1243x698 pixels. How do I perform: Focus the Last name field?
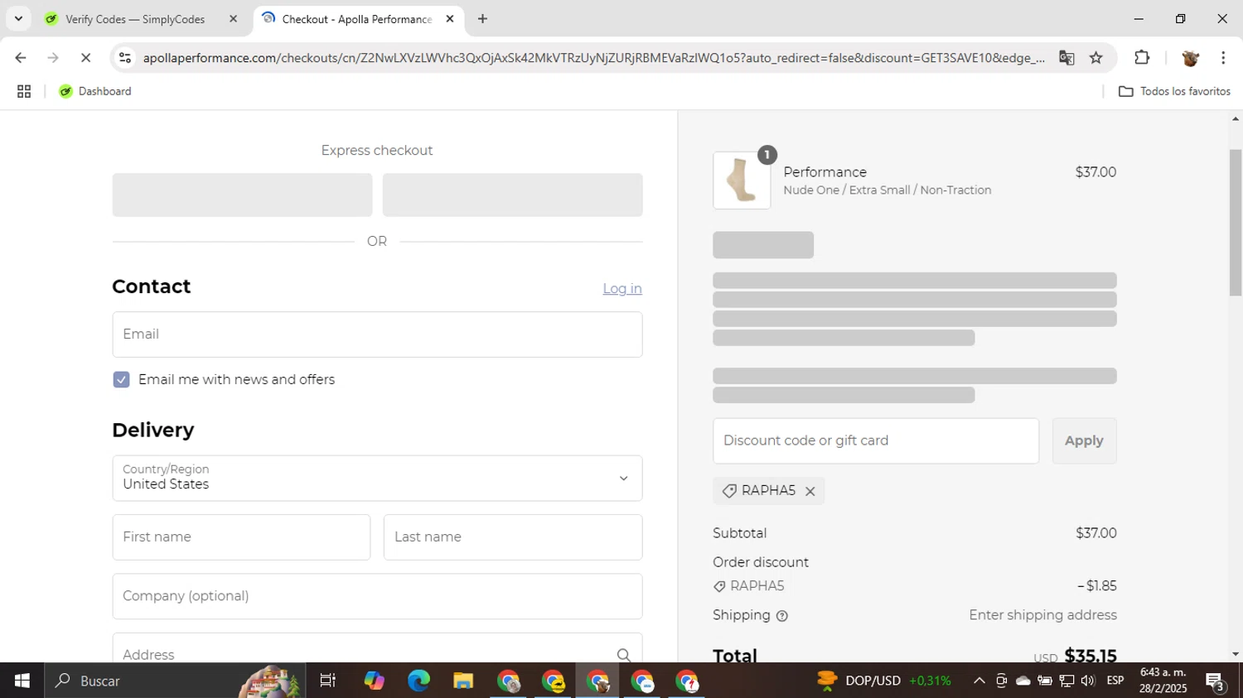pos(513,537)
